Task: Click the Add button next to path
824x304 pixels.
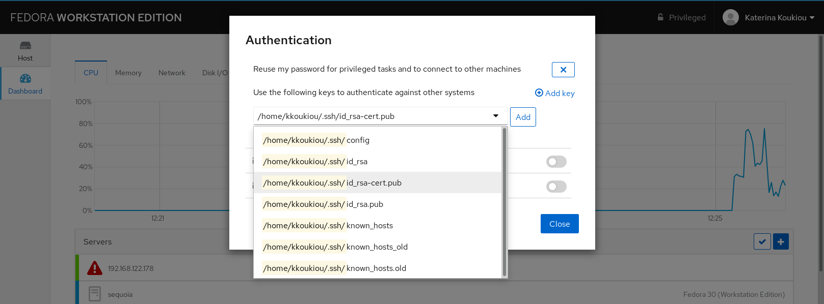Action: 523,117
